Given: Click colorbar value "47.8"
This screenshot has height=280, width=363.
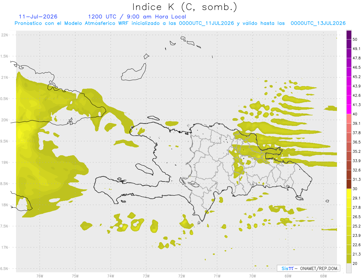Looking at the screenshot, I should point(357,58).
